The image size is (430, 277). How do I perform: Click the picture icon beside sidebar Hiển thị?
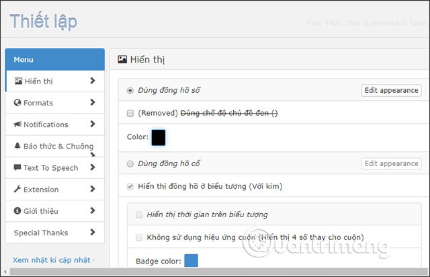pyautogui.click(x=18, y=81)
